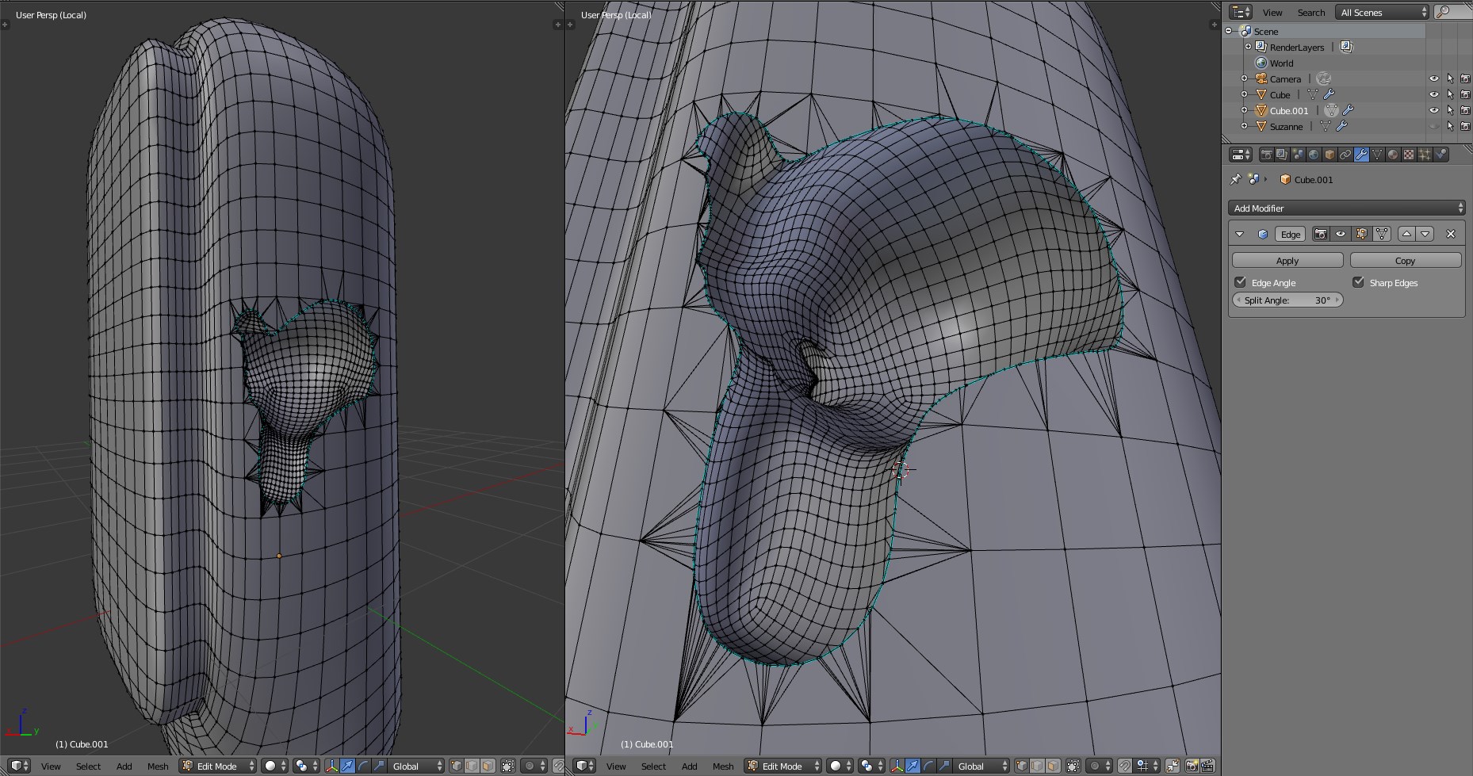1473x776 pixels.
Task: Open the outliner View menu
Action: [1272, 12]
